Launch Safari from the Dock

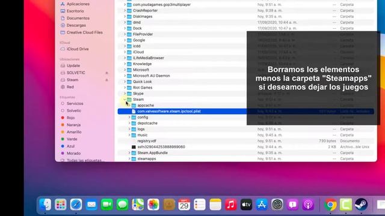point(76,205)
